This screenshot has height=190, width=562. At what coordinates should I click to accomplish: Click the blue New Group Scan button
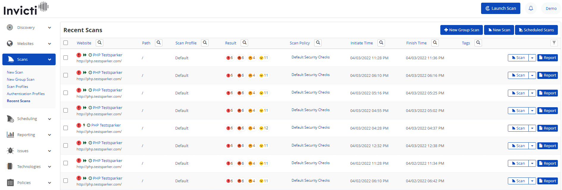tap(462, 30)
